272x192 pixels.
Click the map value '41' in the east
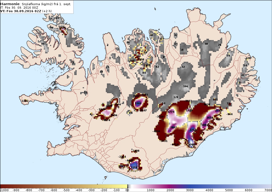coord(243,75)
